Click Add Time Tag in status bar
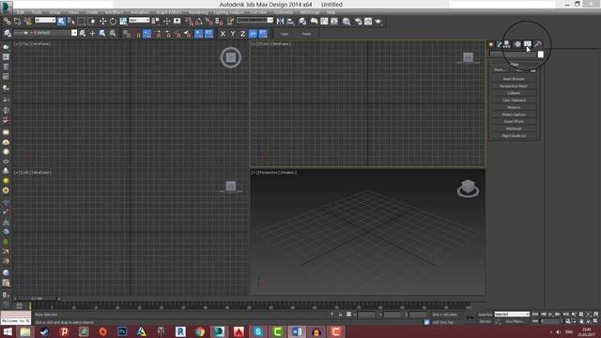The width and height of the screenshot is (601, 338). [442, 322]
